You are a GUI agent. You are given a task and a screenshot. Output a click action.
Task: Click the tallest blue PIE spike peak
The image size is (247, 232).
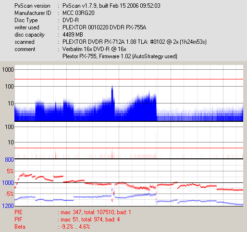click(x=112, y=86)
